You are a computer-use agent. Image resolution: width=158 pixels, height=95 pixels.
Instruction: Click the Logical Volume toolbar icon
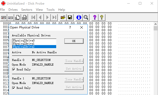11,17
